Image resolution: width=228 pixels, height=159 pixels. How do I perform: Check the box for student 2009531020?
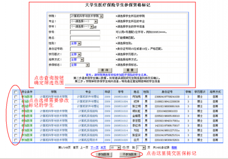(16, 140)
